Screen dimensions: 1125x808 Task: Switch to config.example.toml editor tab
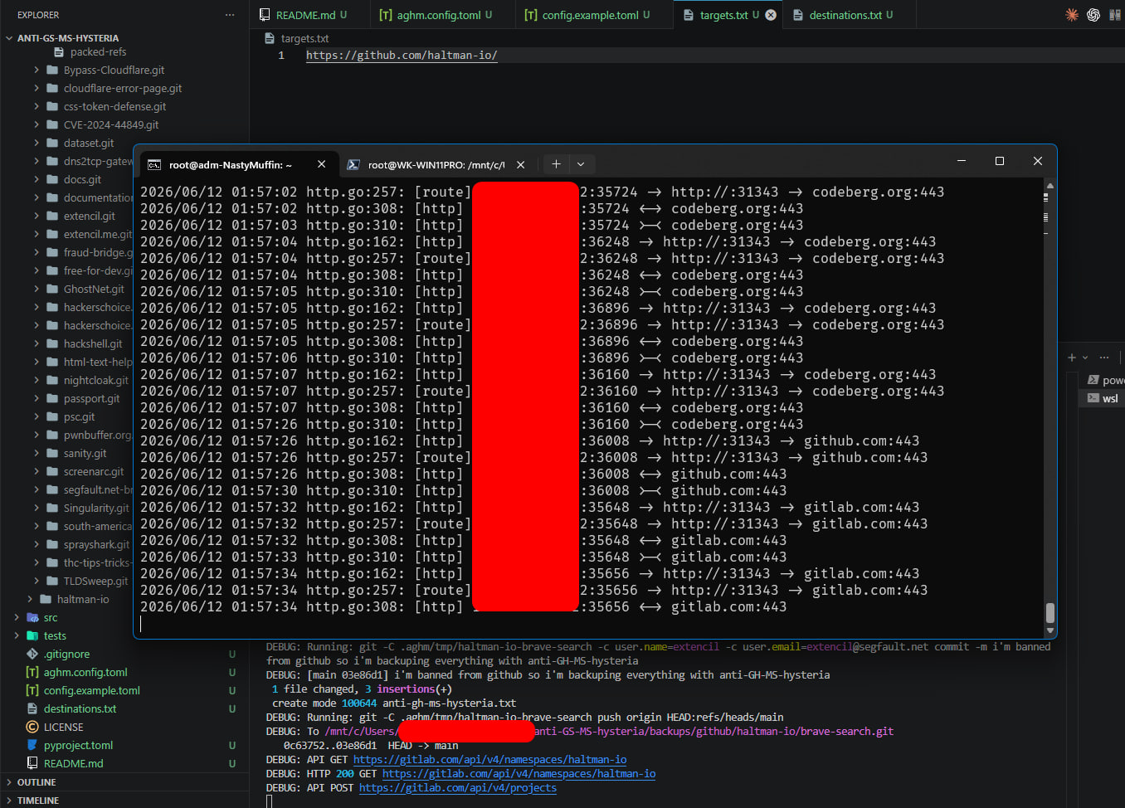[594, 15]
